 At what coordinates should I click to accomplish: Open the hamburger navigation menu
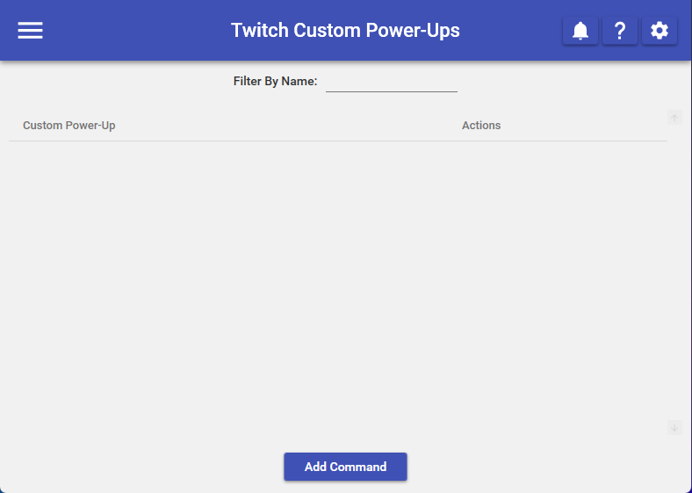[x=30, y=31]
